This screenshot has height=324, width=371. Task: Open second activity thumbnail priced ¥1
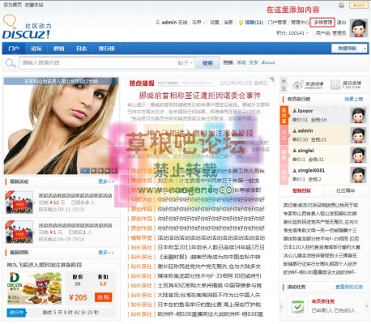[x=19, y=232]
